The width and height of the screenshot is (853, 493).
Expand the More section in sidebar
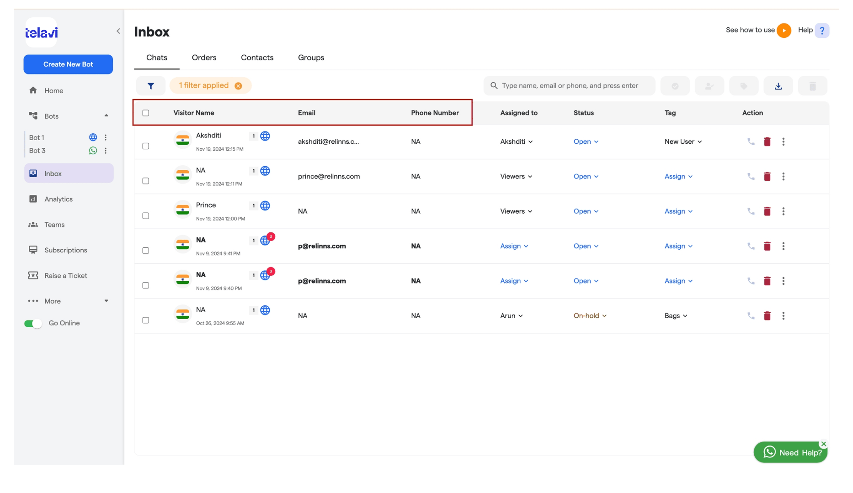(69, 301)
